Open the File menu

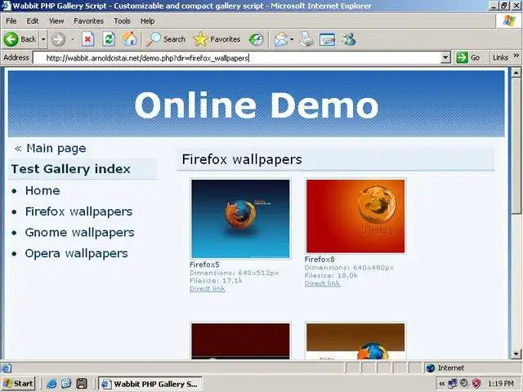pos(11,21)
